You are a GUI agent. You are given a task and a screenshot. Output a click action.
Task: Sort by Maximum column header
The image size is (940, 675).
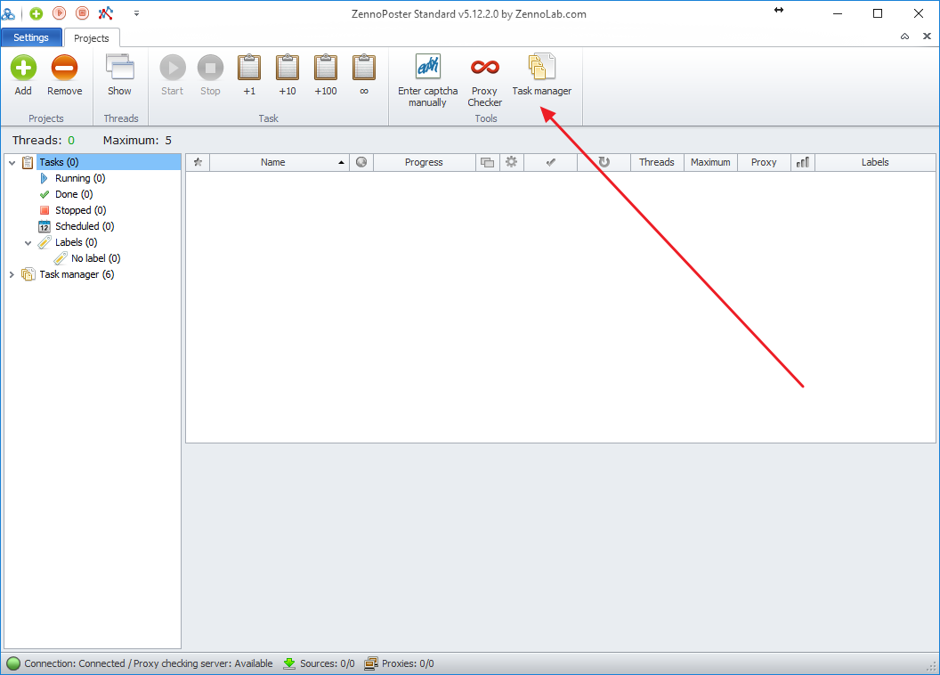click(x=710, y=162)
